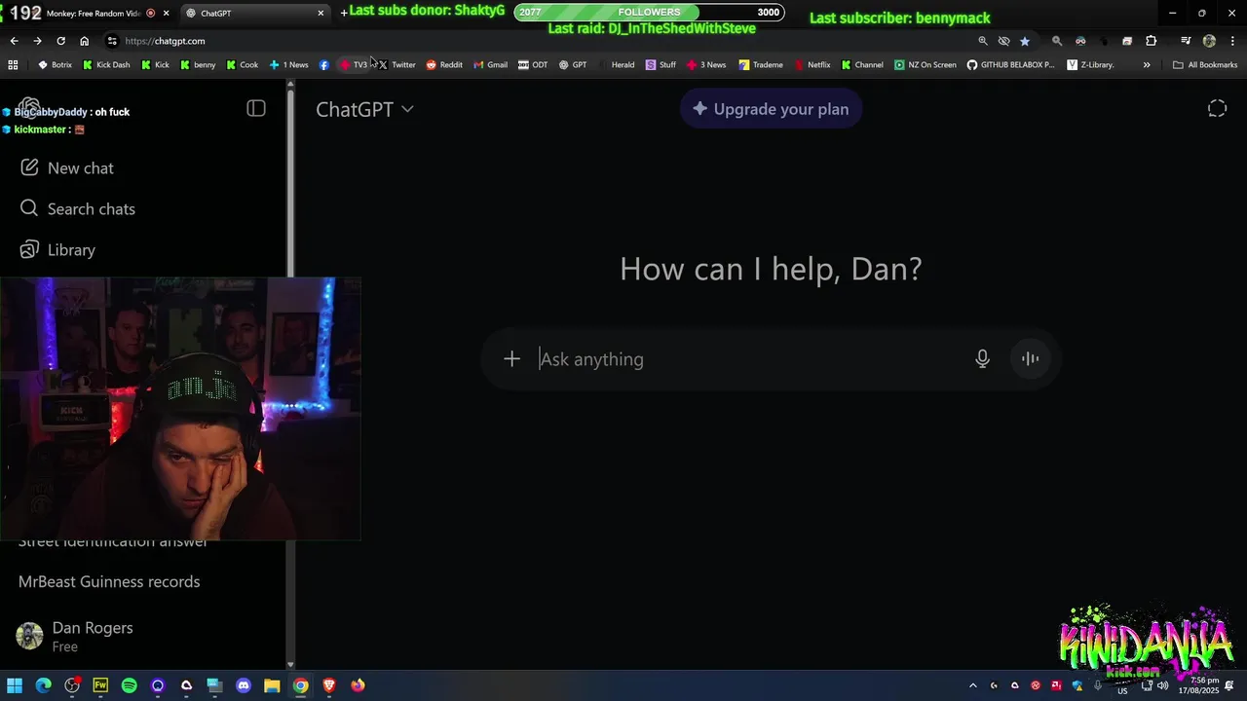Open the GPT bookmark

tap(573, 64)
